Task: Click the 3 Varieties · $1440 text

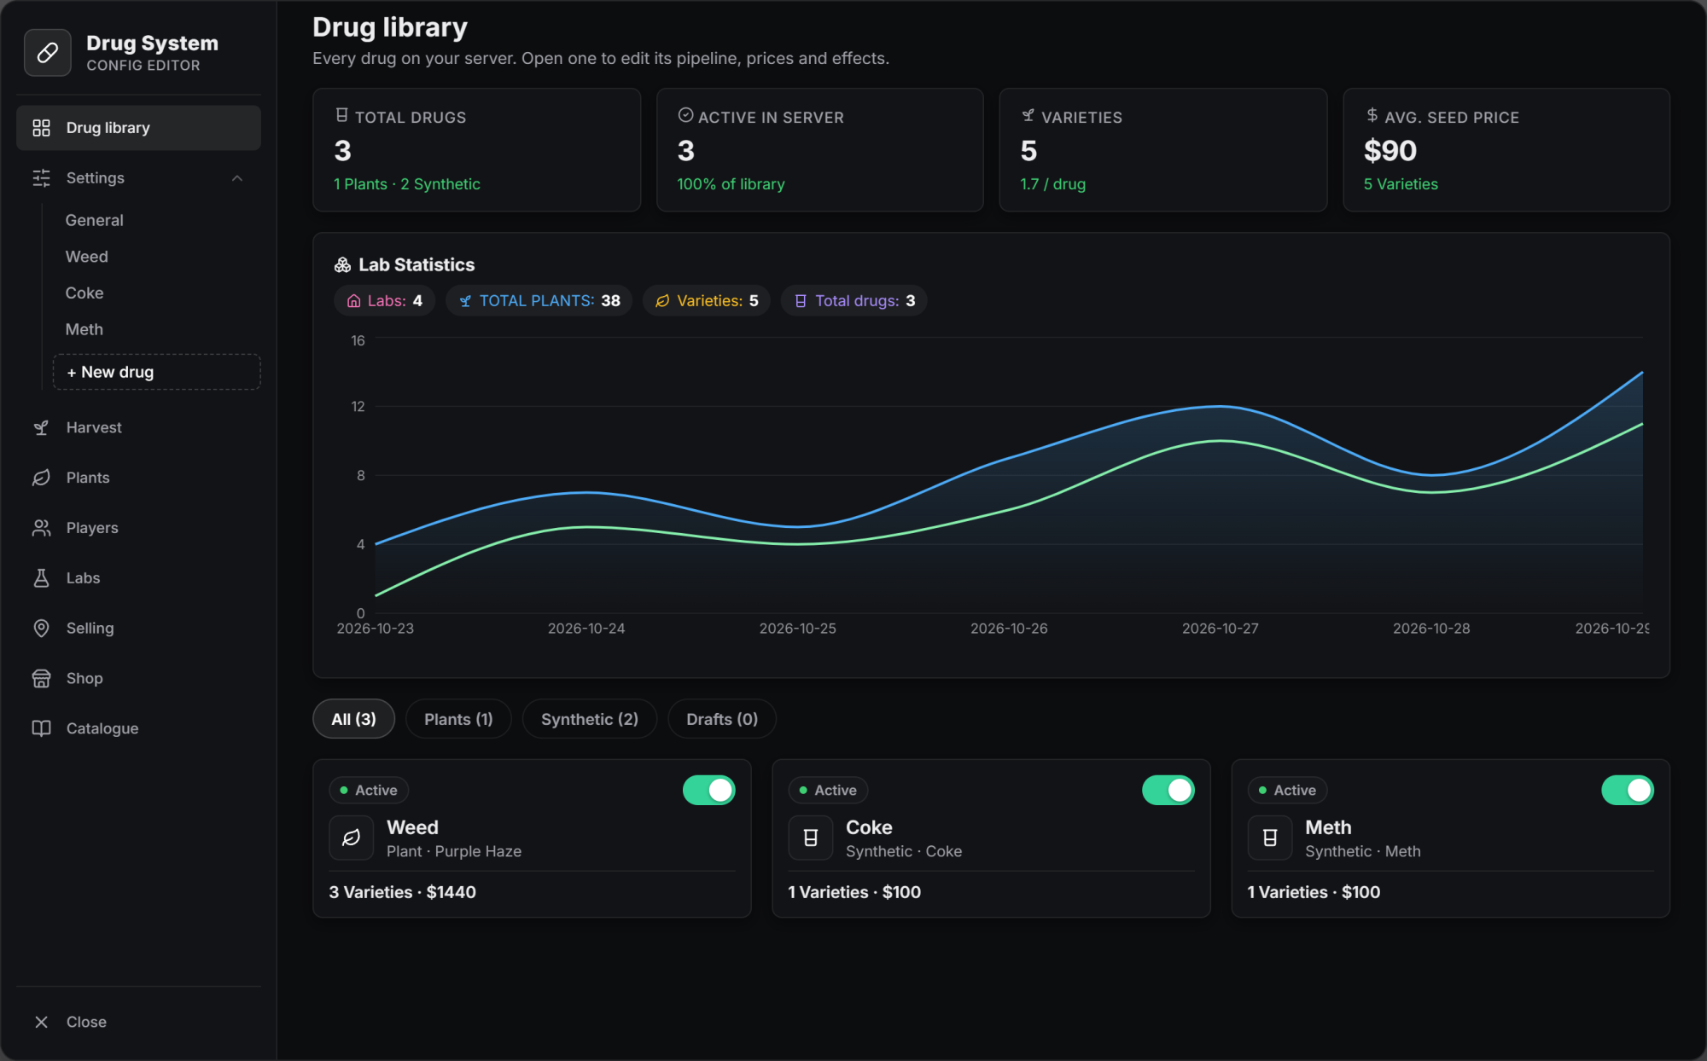Action: 403,892
